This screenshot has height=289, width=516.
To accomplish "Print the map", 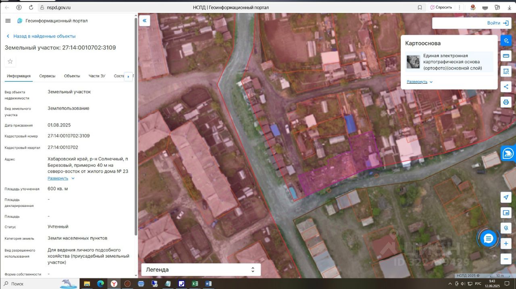I will pyautogui.click(x=506, y=102).
